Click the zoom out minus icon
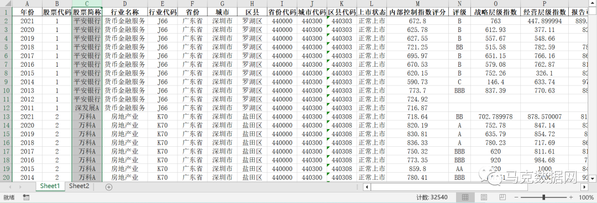The width and height of the screenshot is (597, 203). (516, 197)
